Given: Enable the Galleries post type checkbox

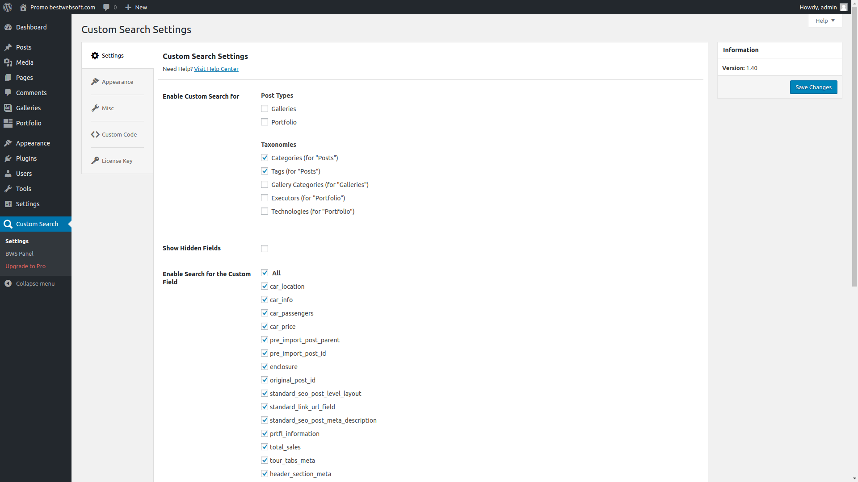Looking at the screenshot, I should click(x=265, y=109).
